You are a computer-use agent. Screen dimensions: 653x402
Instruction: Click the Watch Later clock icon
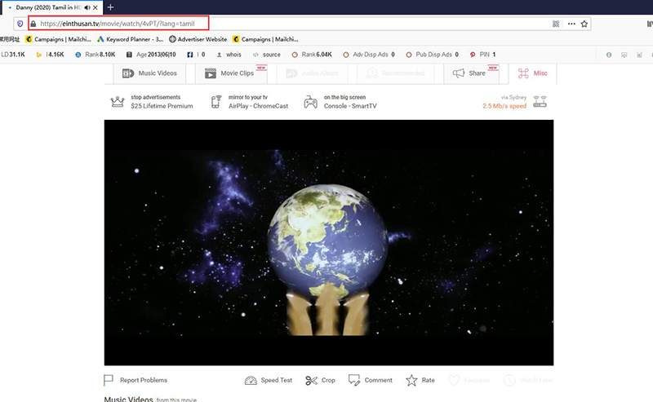click(x=509, y=380)
